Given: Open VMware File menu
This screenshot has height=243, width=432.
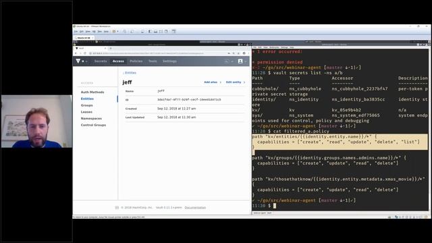Looking at the screenshot, I should coord(76,32).
